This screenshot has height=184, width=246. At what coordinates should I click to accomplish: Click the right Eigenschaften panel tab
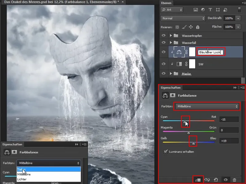coord(171,88)
